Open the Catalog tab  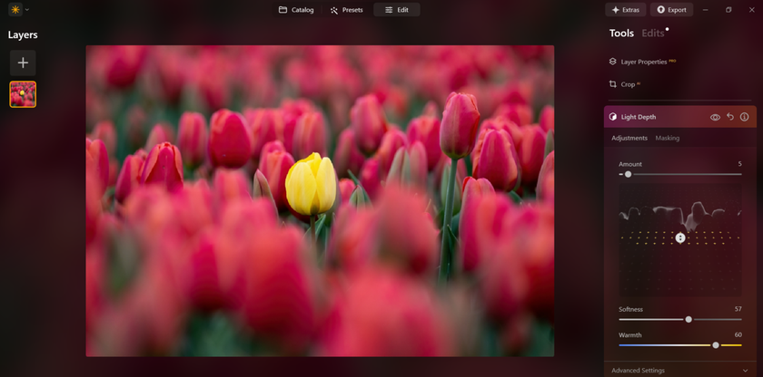296,10
